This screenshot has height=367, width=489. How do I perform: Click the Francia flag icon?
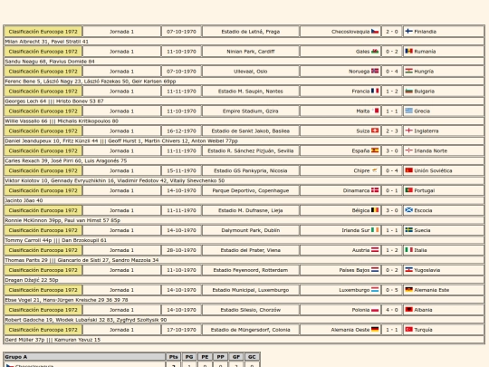pyautogui.click(x=375, y=91)
